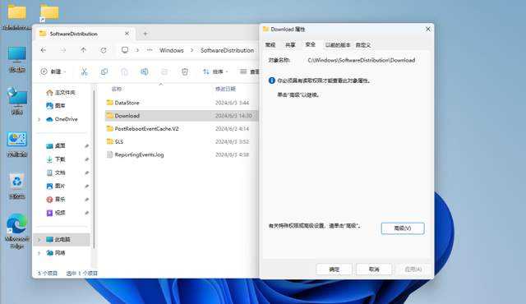Select the network desktop icon below 此电脑
Viewport: 526px width, 304px height.
point(16,101)
